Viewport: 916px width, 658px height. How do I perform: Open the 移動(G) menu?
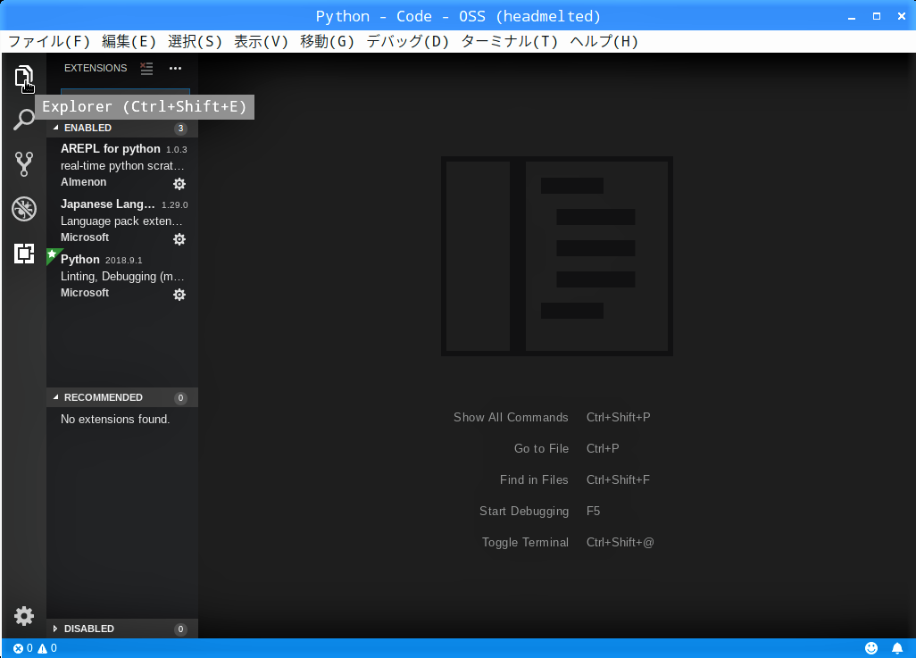[327, 41]
